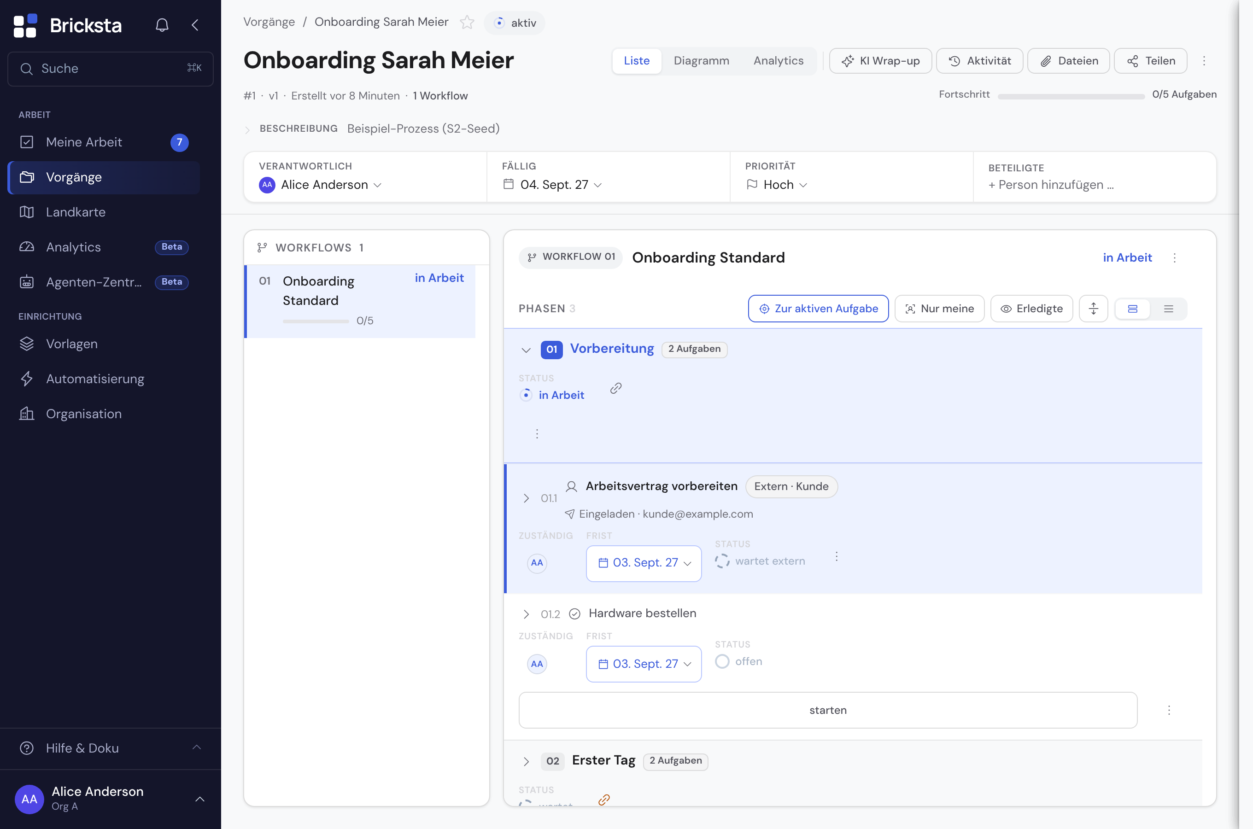Click the search magnifier icon
This screenshot has width=1253, height=829.
click(x=26, y=69)
